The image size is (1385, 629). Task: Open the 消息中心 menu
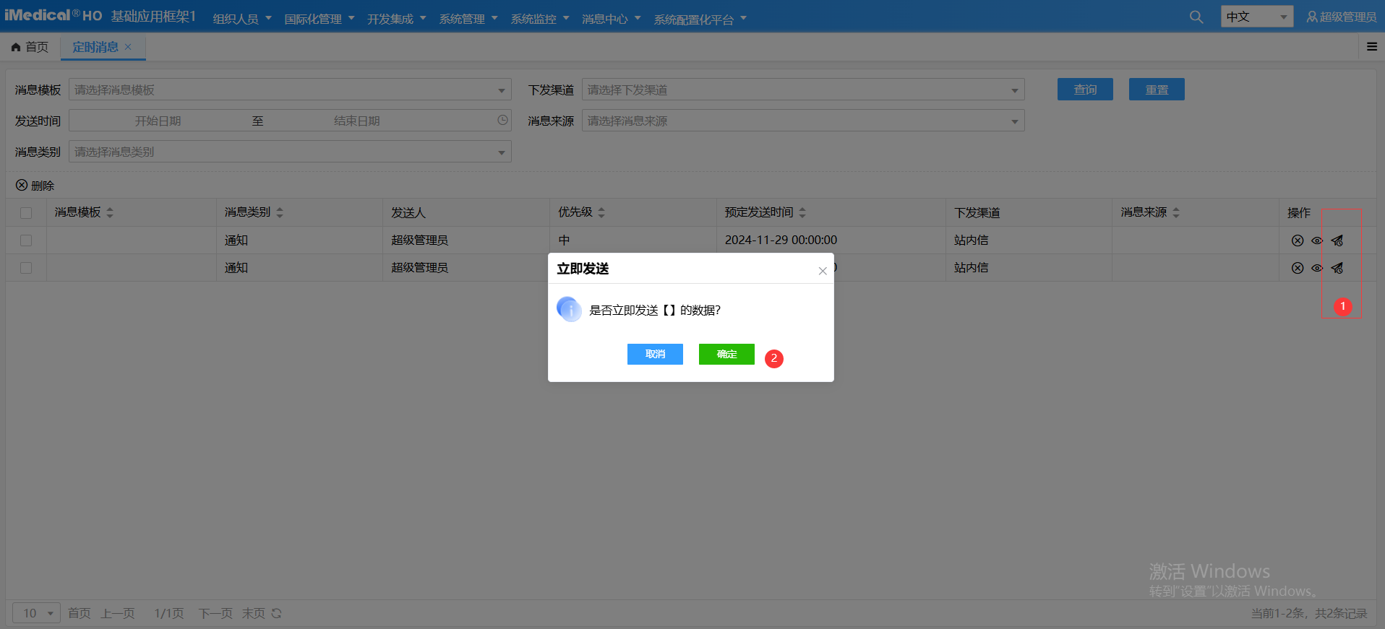[x=611, y=19]
